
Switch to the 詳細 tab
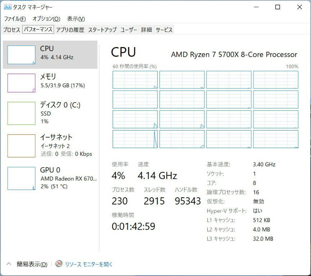click(146, 30)
